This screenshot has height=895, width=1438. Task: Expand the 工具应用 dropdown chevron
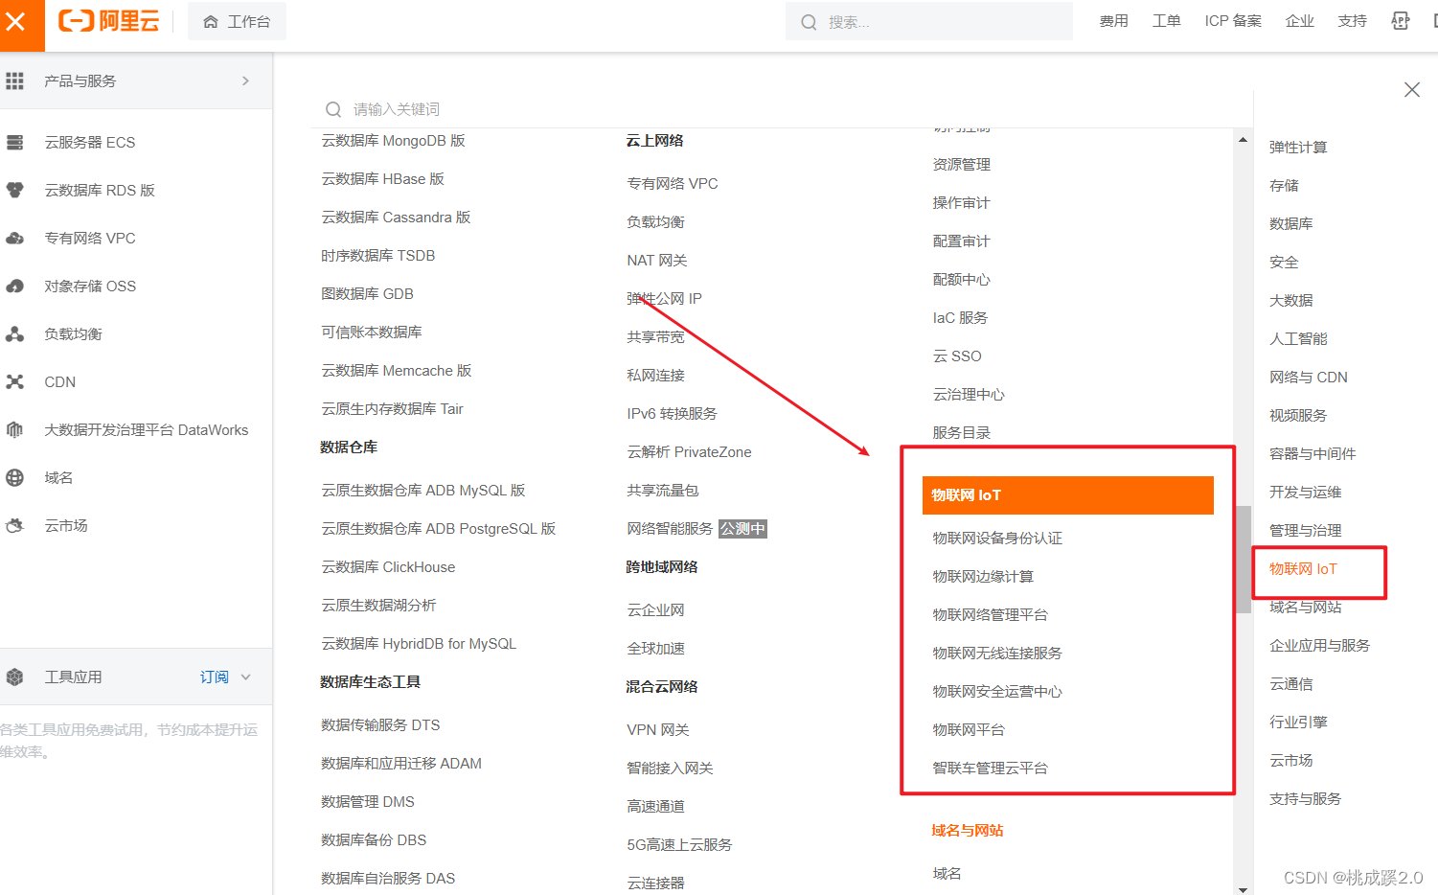point(246,677)
